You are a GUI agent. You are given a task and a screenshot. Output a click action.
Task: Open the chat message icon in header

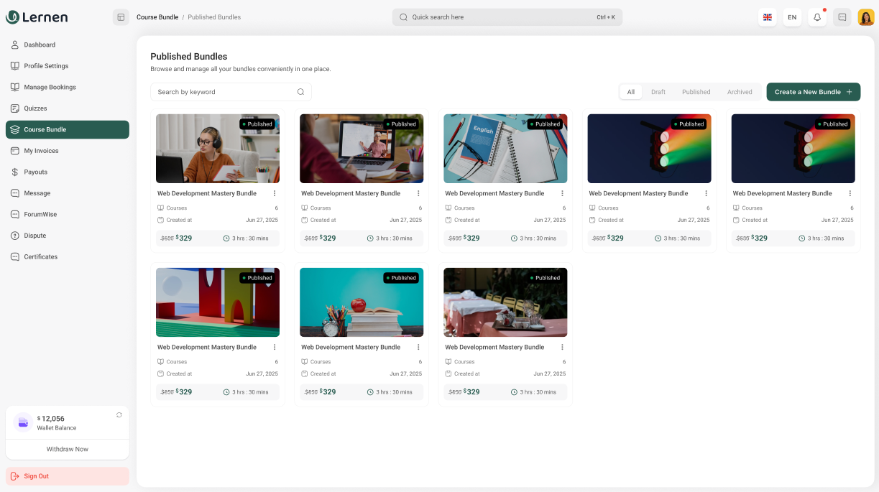click(x=842, y=17)
